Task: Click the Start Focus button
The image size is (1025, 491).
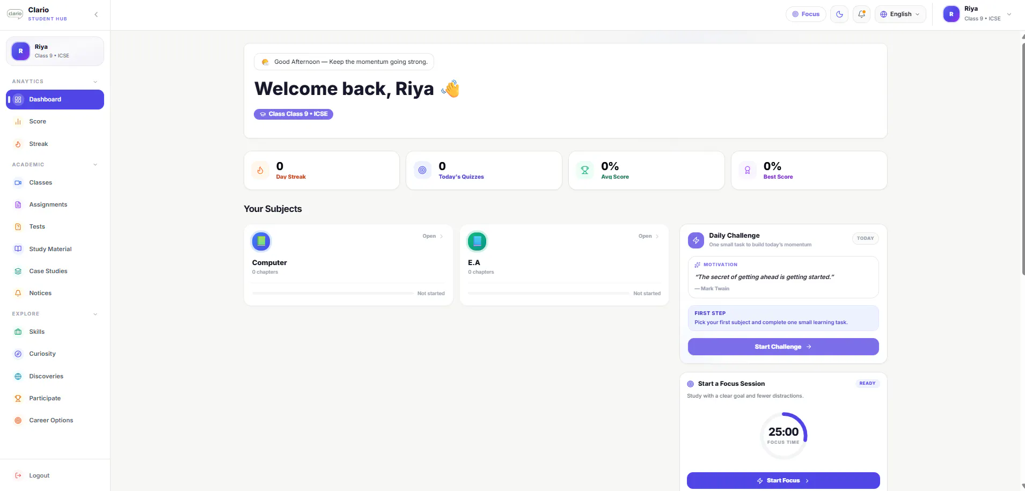Action: coord(783,480)
